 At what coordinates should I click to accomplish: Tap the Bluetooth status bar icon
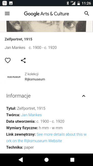point(68,3)
